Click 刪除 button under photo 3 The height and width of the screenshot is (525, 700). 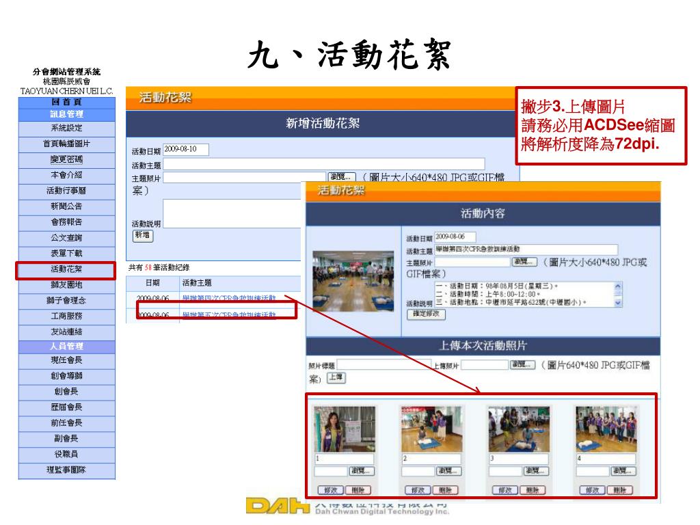point(532,490)
